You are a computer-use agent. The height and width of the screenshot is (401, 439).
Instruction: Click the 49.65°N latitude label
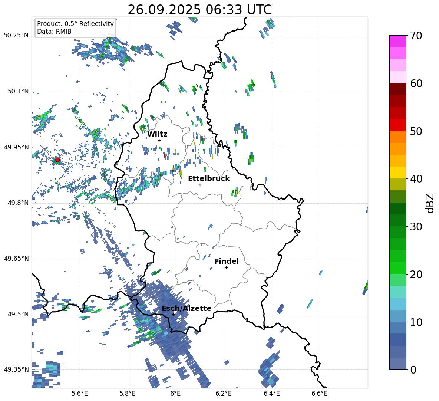[16, 259]
